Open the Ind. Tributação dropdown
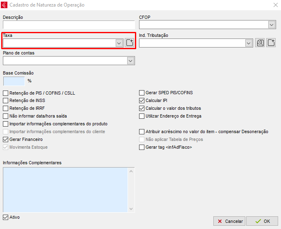The width and height of the screenshot is (281, 229). [x=249, y=43]
